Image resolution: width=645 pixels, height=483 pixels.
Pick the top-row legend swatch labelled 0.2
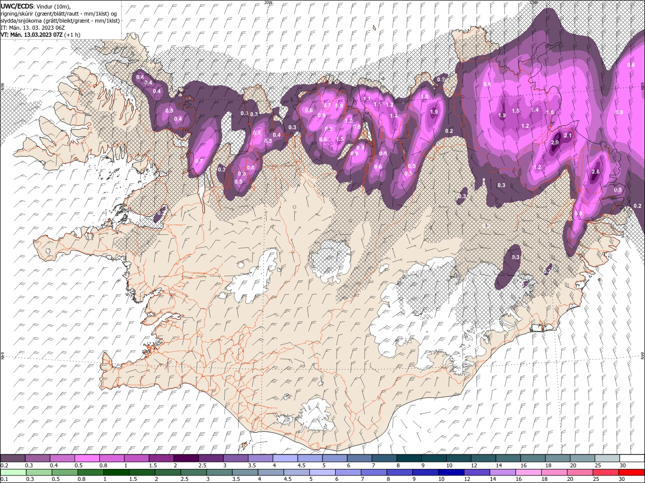tap(13, 458)
